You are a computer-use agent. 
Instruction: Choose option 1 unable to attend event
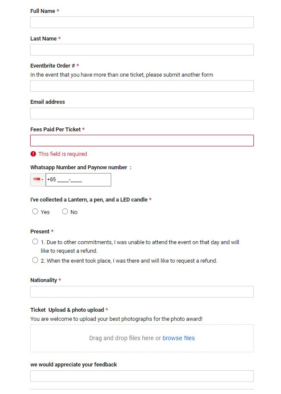35,242
